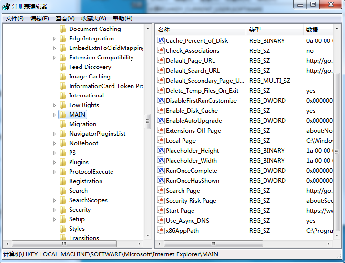Click the icon beside Enable_Disk_Cache
The height and width of the screenshot is (263, 345).
click(161, 110)
